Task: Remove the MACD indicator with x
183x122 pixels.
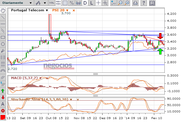Action: [x=47, y=78]
